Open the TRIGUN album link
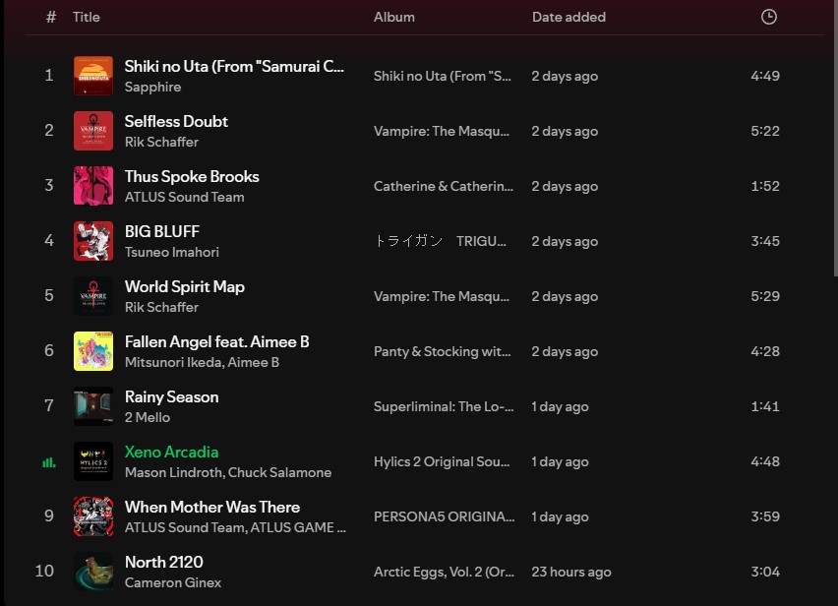The width and height of the screenshot is (838, 606). 440,241
